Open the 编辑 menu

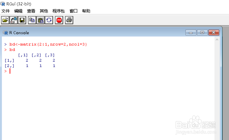pyautogui.click(x=18, y=11)
